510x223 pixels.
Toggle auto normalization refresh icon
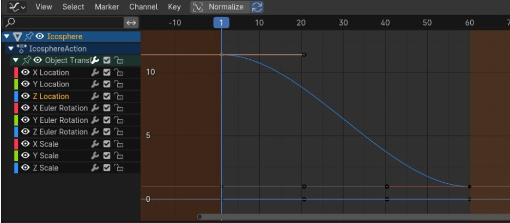coord(257,7)
